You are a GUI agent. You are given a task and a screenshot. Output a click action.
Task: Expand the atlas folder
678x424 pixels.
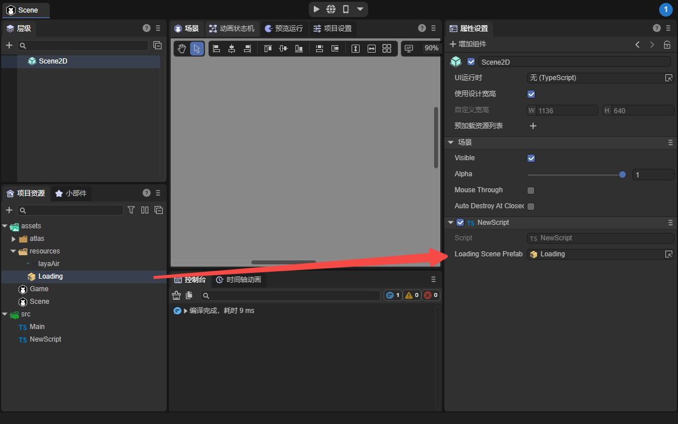tap(14, 239)
